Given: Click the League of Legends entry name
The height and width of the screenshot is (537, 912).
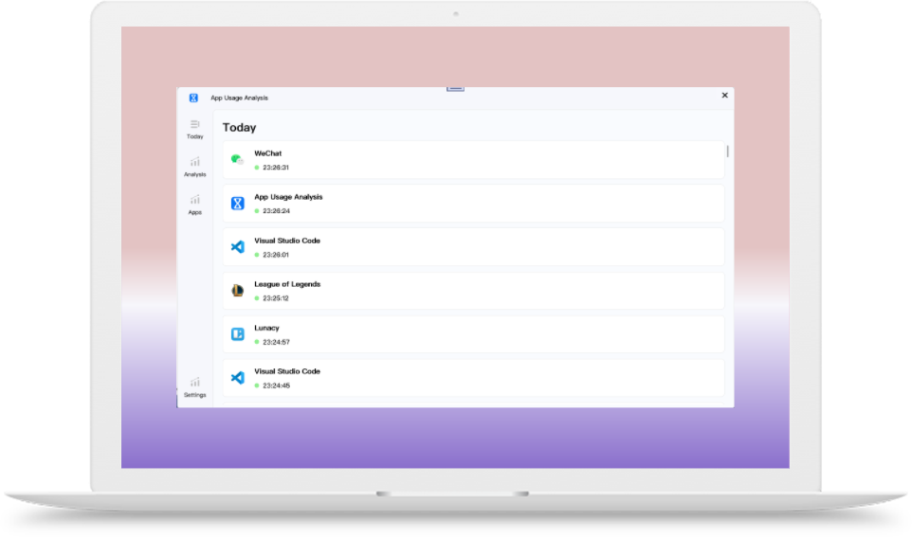Looking at the screenshot, I should pos(287,284).
